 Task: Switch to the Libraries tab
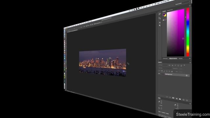pyautogui.click(x=165, y=58)
